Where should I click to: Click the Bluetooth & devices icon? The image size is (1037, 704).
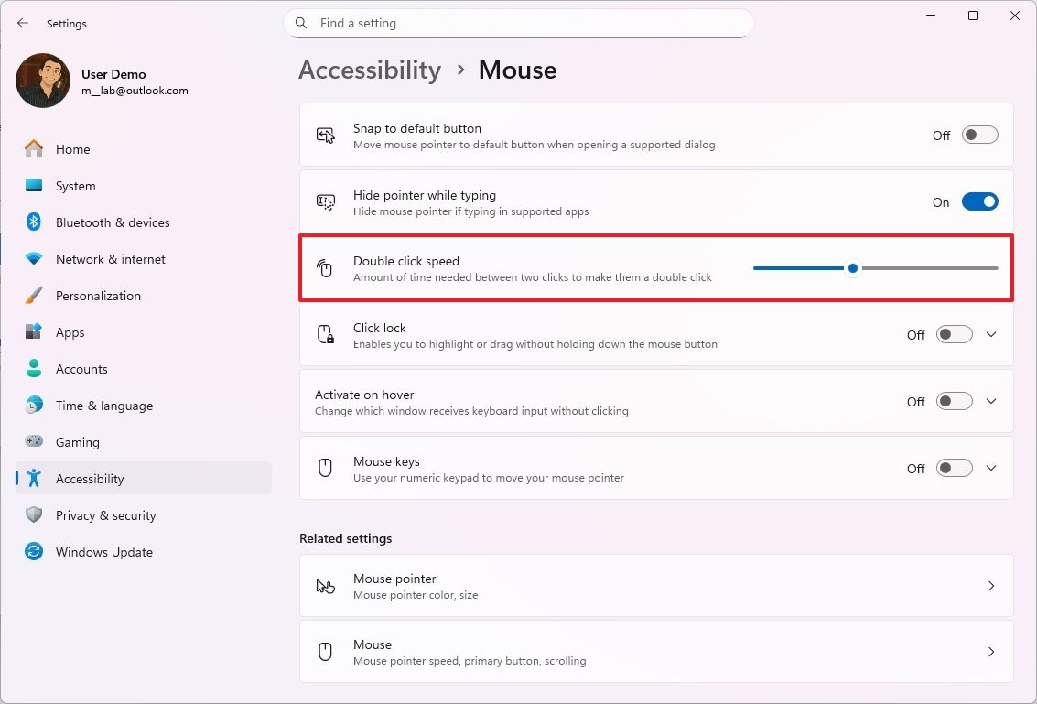(x=33, y=222)
